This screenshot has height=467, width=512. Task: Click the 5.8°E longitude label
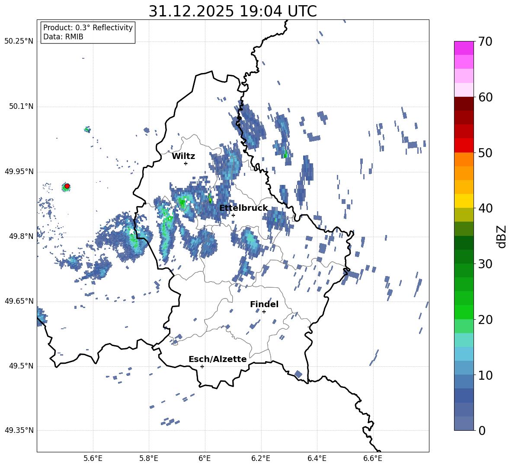pos(149,458)
